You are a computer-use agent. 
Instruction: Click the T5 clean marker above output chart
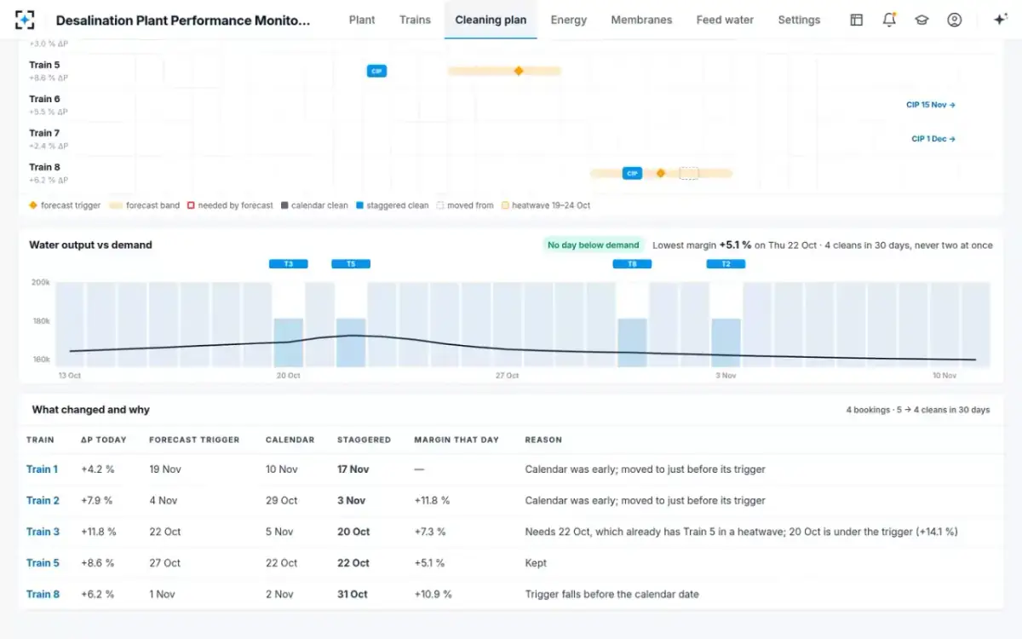point(351,264)
